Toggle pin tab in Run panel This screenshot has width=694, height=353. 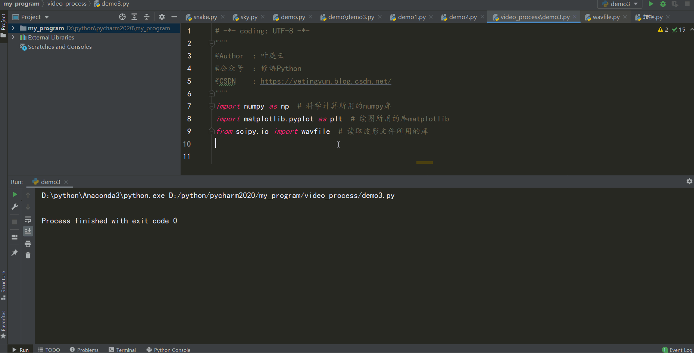click(x=15, y=253)
